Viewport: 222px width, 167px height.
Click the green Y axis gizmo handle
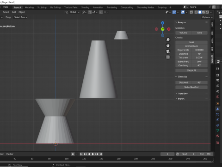click(x=163, y=29)
